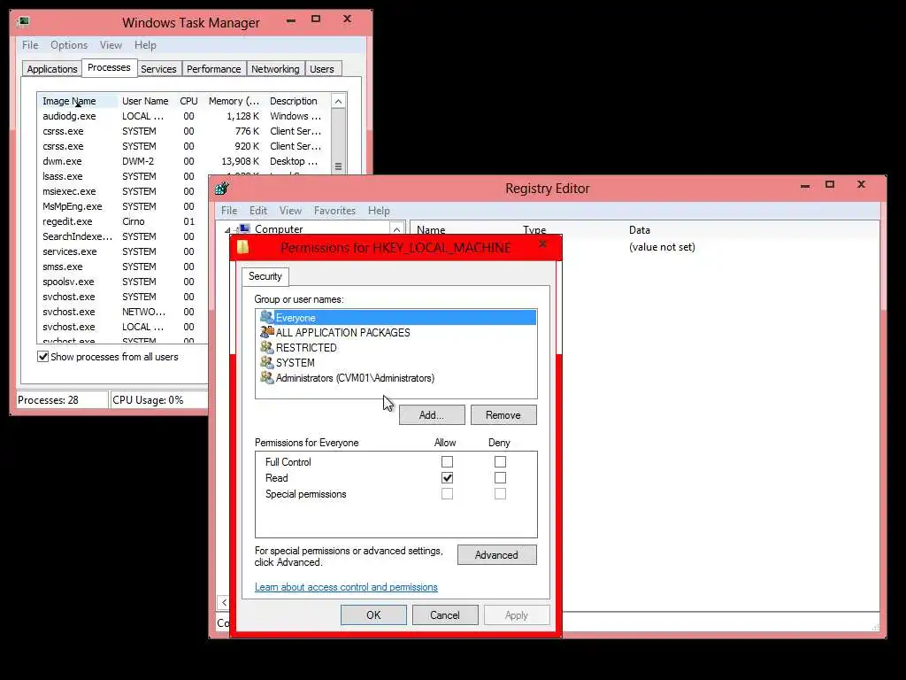Select RESTRICTED in group list
This screenshot has height=680, width=906.
click(x=397, y=347)
